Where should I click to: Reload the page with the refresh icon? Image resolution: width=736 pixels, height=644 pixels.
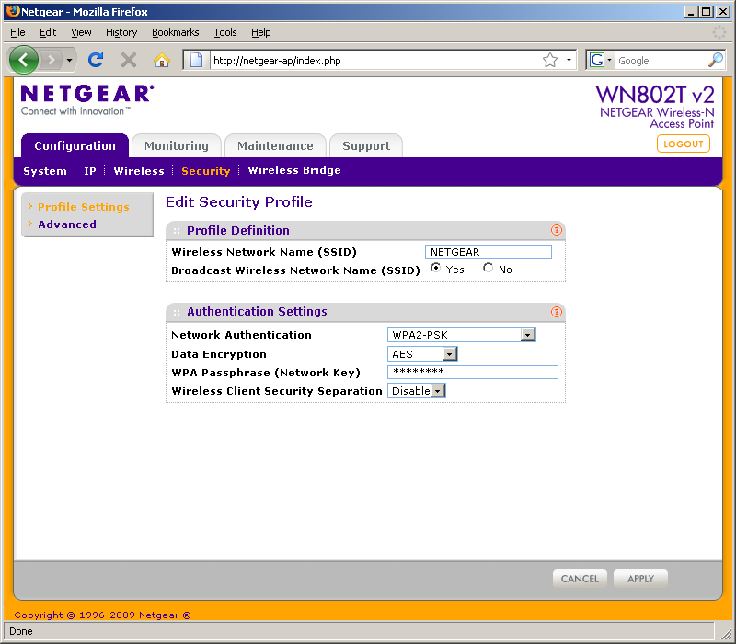click(96, 60)
